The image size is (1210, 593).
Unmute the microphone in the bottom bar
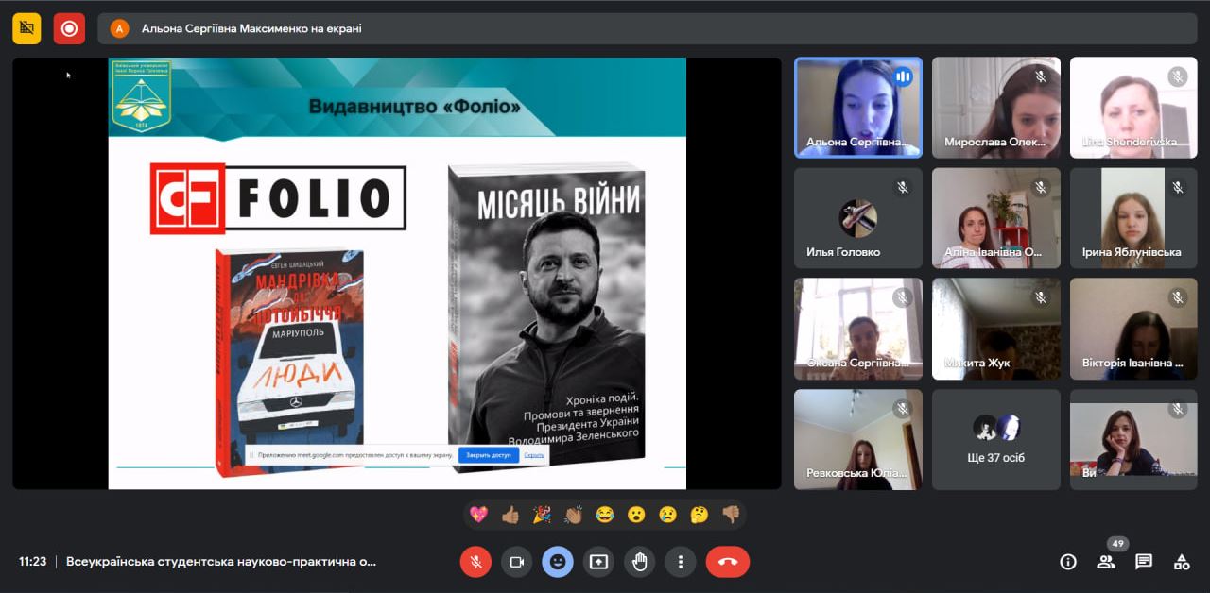[475, 562]
